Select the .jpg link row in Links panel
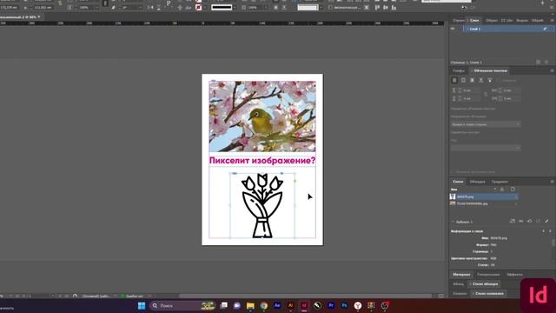Image resolution: width=556 pixels, height=313 pixels. 483,203
